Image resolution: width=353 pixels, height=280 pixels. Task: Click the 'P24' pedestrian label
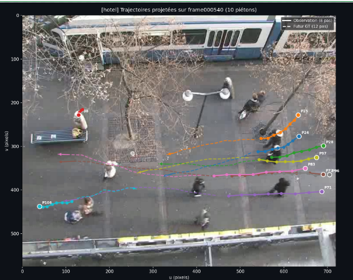pos(305,133)
